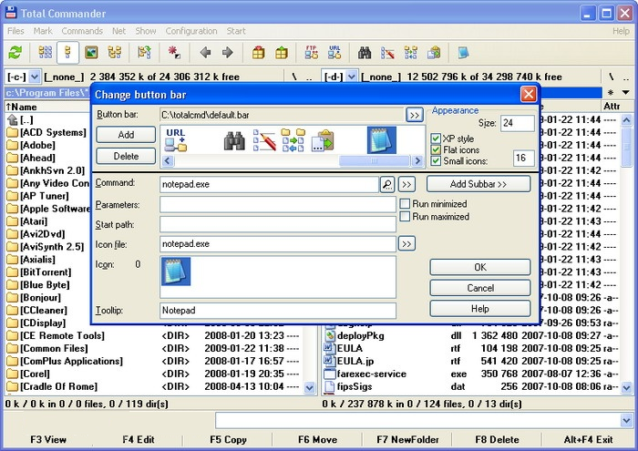
Task: Expand the command line history dropdown
Action: (x=626, y=421)
